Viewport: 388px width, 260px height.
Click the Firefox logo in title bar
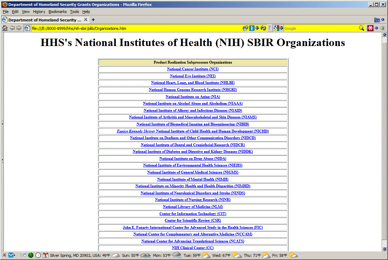coord(5,4)
